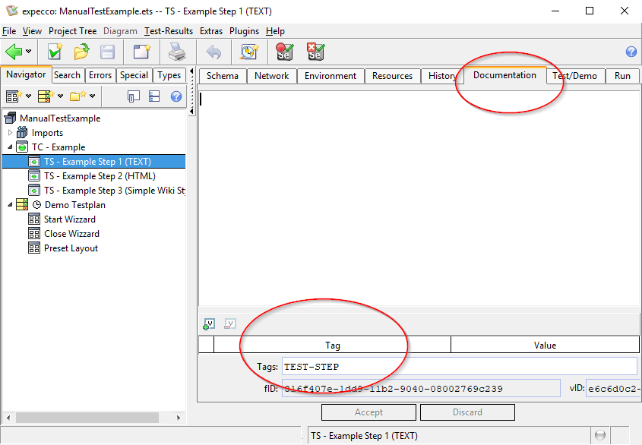Click the add tag-value icon with green plus
642x445 pixels.
pos(209,324)
